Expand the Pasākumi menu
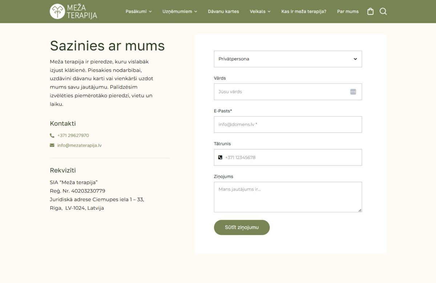Screen dimensions: 436x283 pos(138,12)
